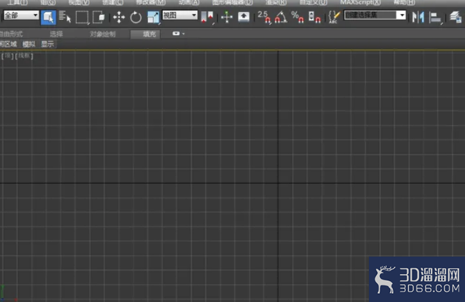This screenshot has width=465, height=302.
Task: Open Edit Named Selection Sets
Action: 334,17
